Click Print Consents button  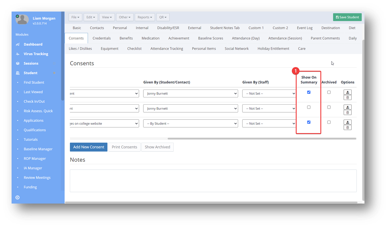point(124,147)
